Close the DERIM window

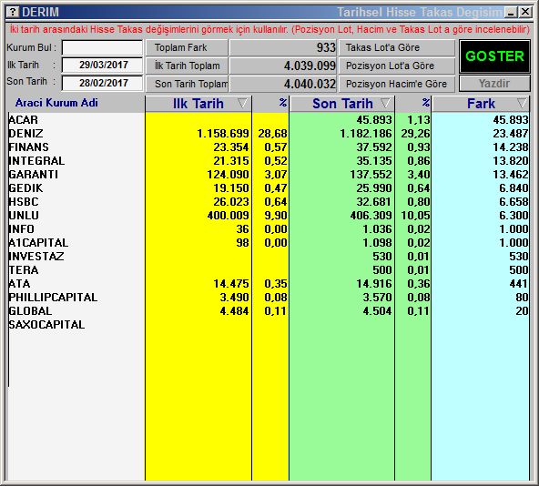pyautogui.click(x=525, y=13)
